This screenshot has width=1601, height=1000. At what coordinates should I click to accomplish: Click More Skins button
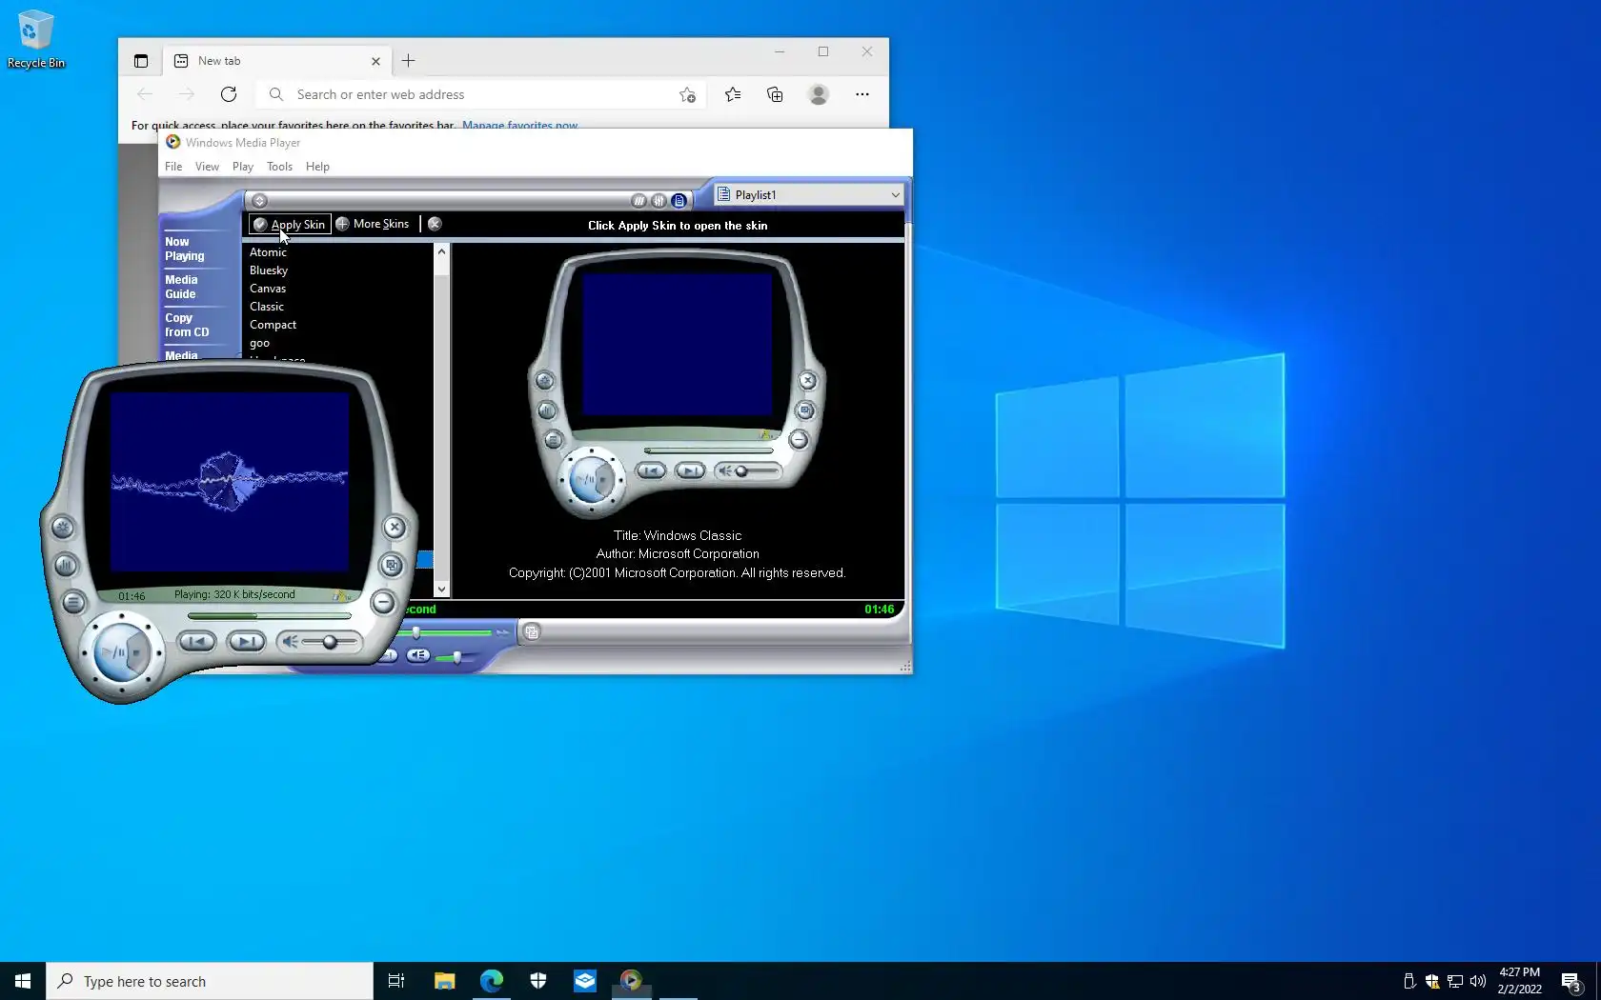coord(373,224)
